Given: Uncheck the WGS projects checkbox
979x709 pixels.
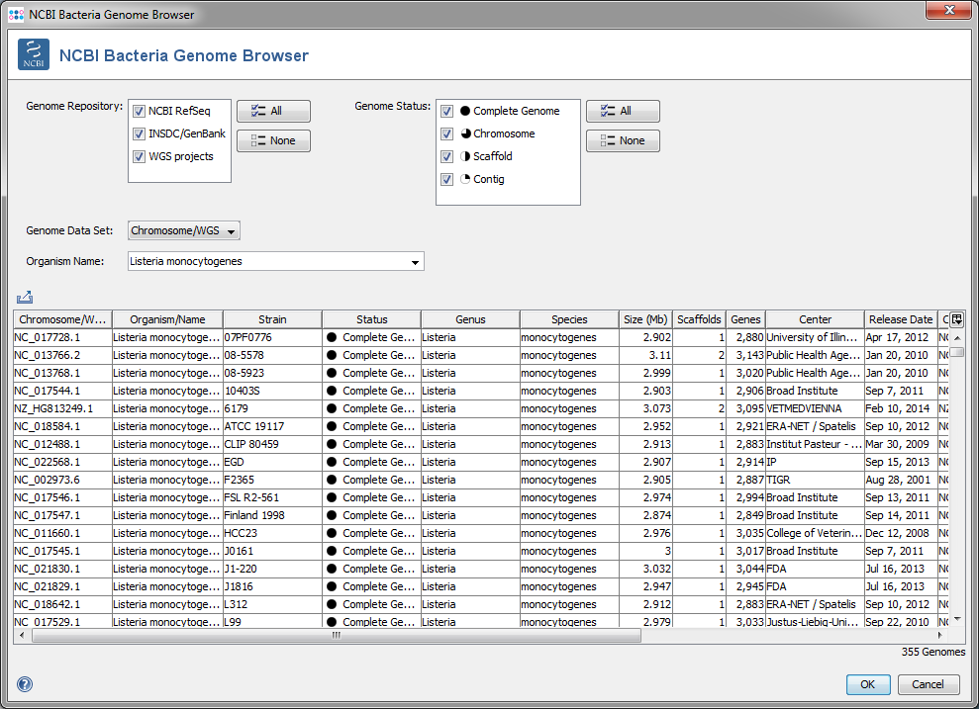Looking at the screenshot, I should pyautogui.click(x=140, y=156).
